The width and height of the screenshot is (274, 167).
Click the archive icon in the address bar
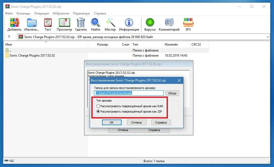(21, 37)
